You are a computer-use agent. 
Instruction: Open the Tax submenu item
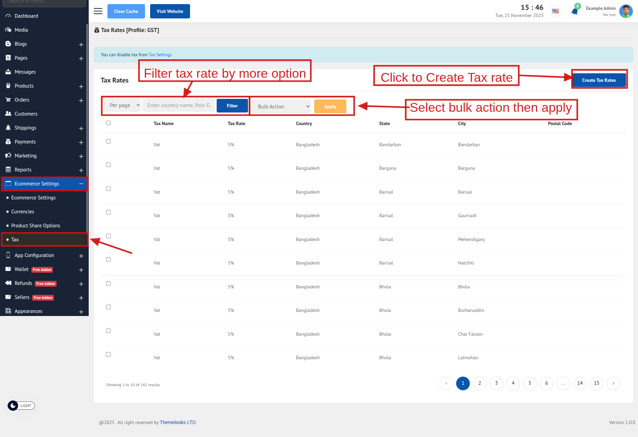[15, 240]
